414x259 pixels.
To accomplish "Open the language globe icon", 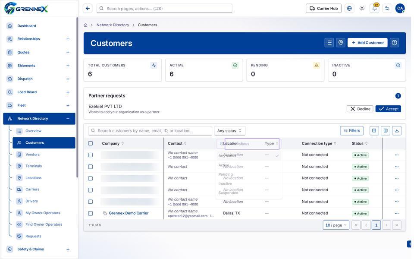I will coord(349,9).
